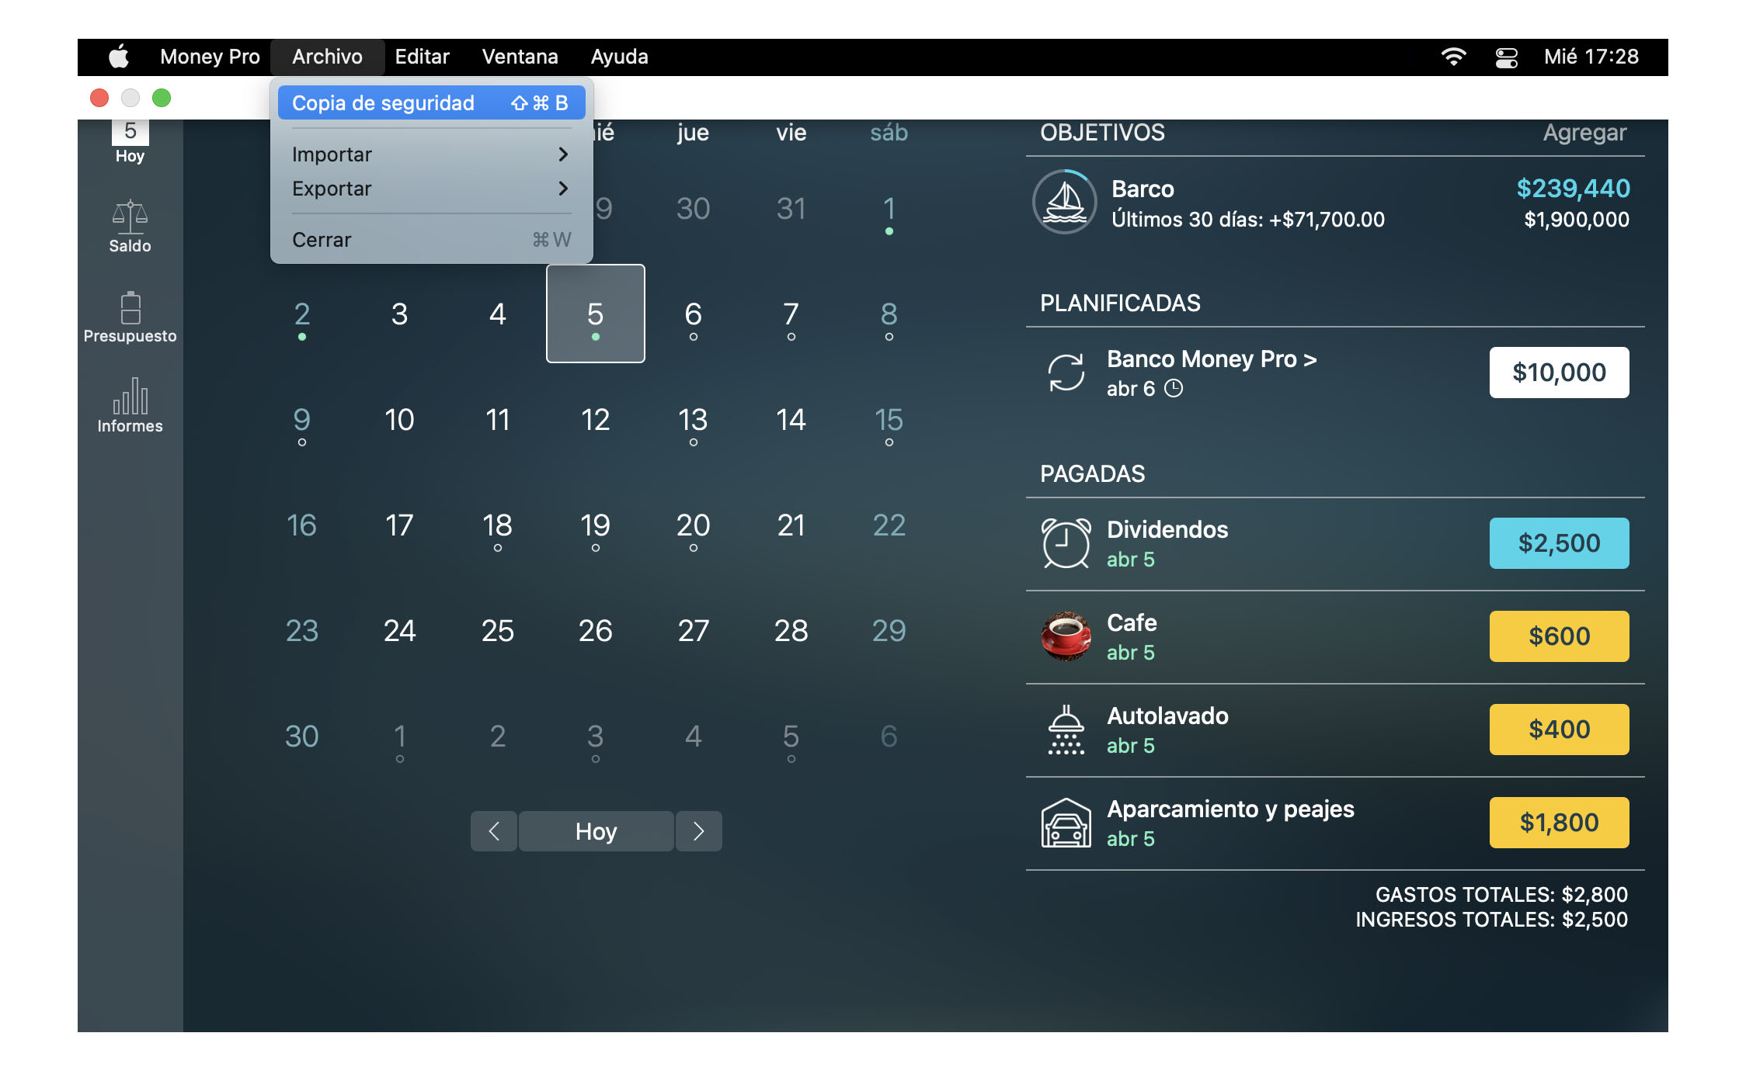Go to next month with the right chevron
The width and height of the screenshot is (1746, 1071).
(698, 831)
